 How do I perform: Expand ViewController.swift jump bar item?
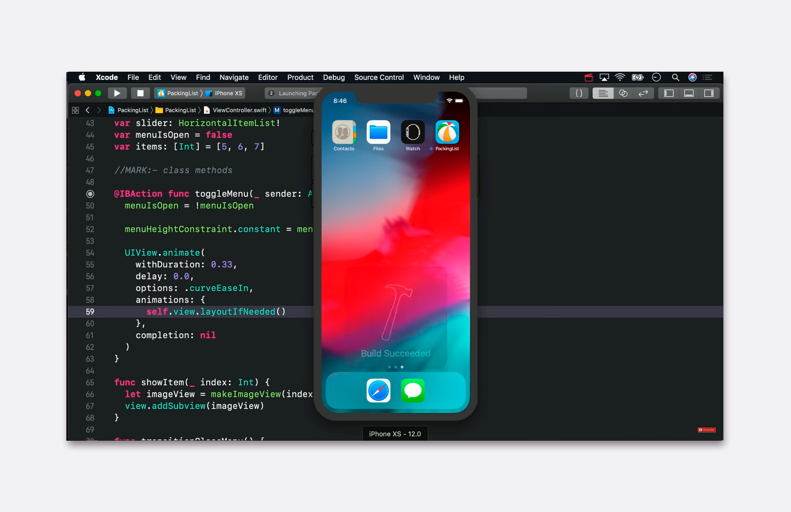pyautogui.click(x=239, y=110)
